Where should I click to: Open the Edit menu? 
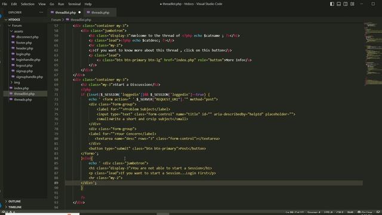[14, 4]
